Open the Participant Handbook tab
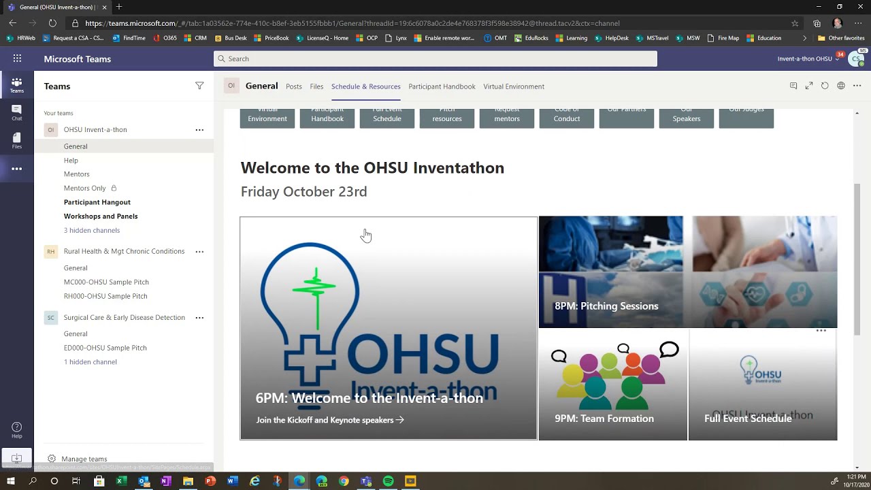This screenshot has width=871, height=490. pos(442,86)
